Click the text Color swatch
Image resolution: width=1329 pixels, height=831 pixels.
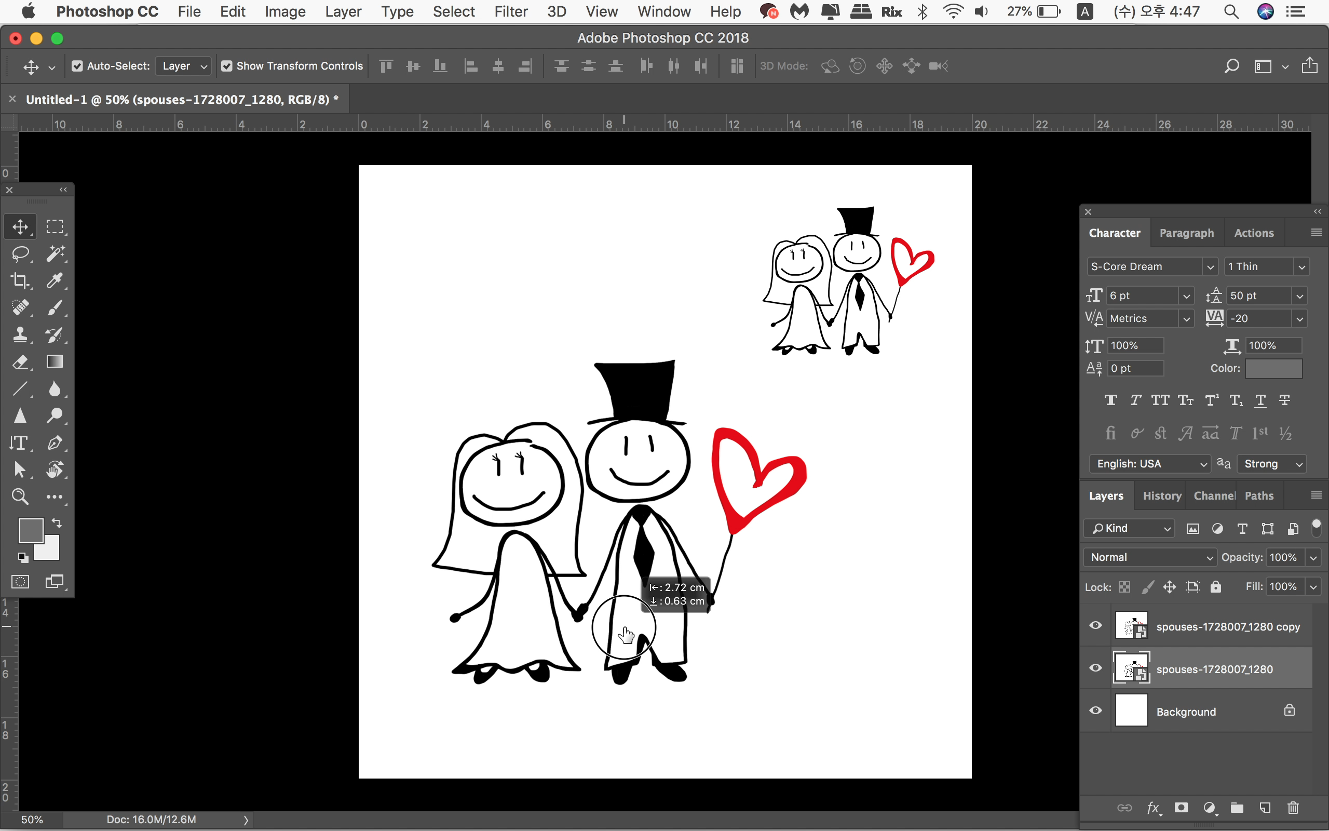point(1273,368)
